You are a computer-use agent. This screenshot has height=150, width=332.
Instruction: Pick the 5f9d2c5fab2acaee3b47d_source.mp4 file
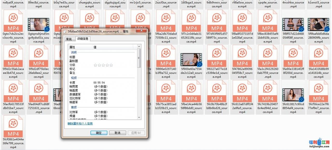tap(13, 58)
